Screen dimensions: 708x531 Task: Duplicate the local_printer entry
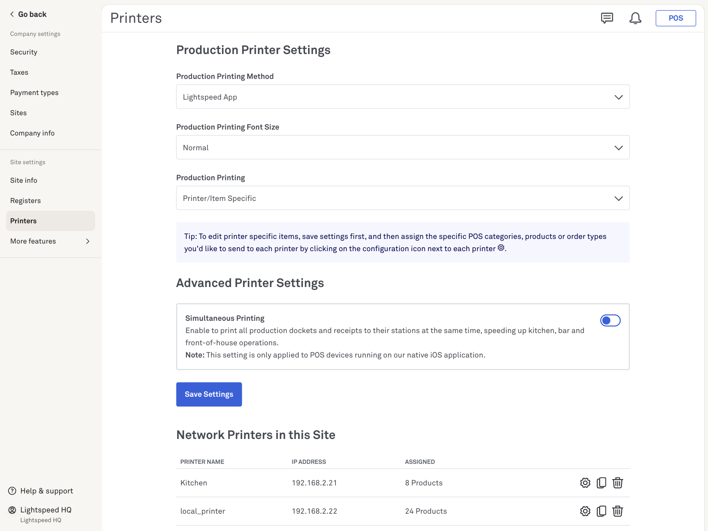[x=601, y=511]
